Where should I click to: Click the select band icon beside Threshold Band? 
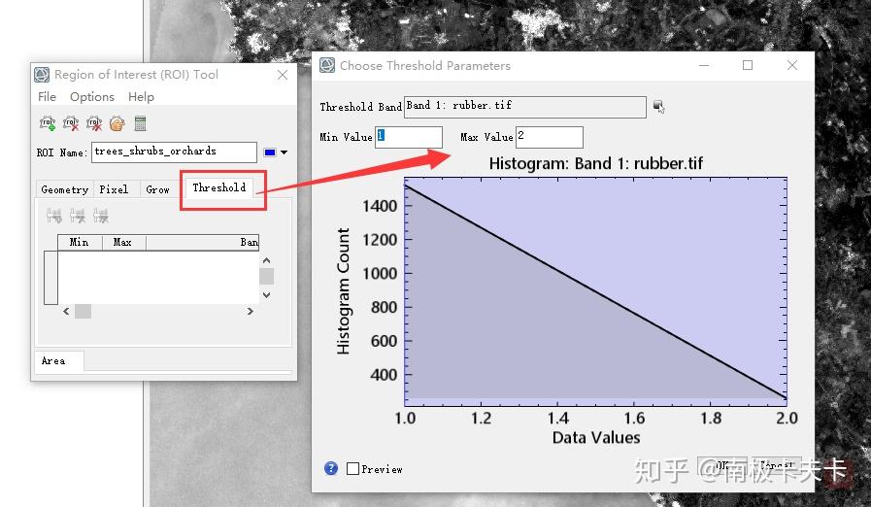658,106
